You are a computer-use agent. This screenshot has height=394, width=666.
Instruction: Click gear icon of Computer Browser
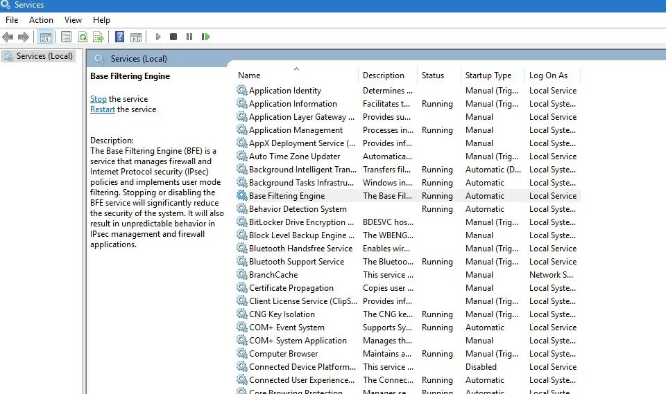pos(241,353)
